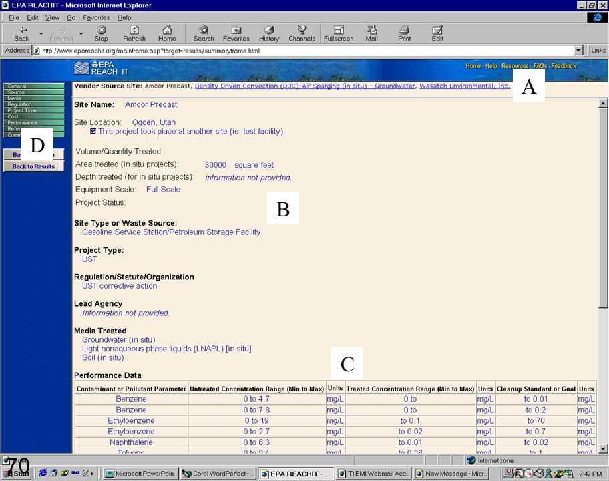
Task: Click the Dell icon in quick launch
Action: pos(75,473)
